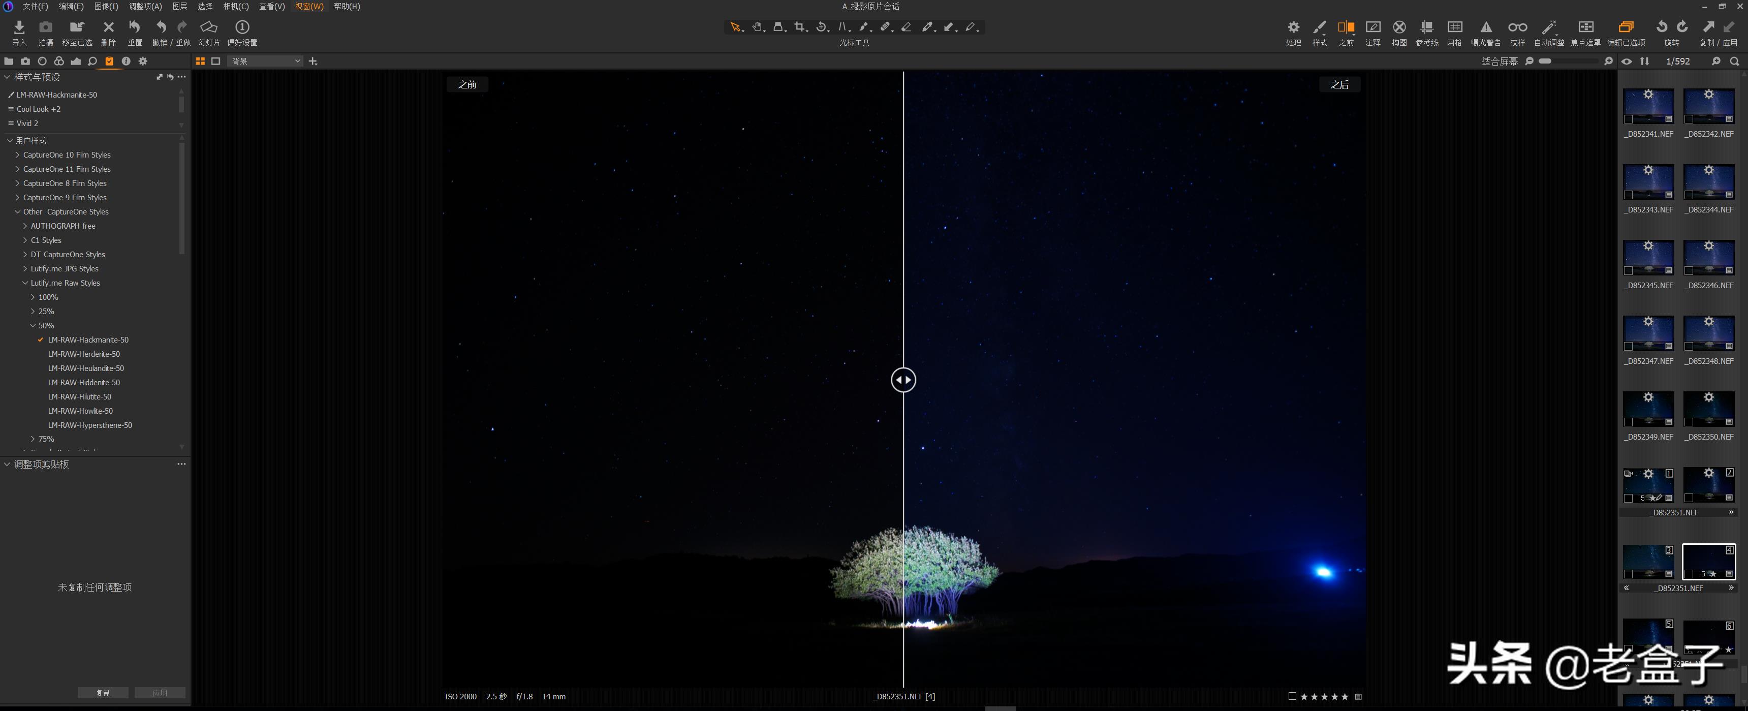The image size is (1748, 711).
Task: Open the grid (网格) overlay icon
Action: pos(1454,27)
